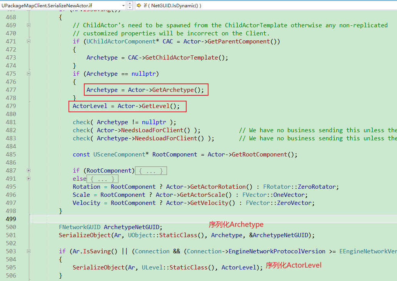Click UChildActorComponent type on line 471

(x=121, y=42)
